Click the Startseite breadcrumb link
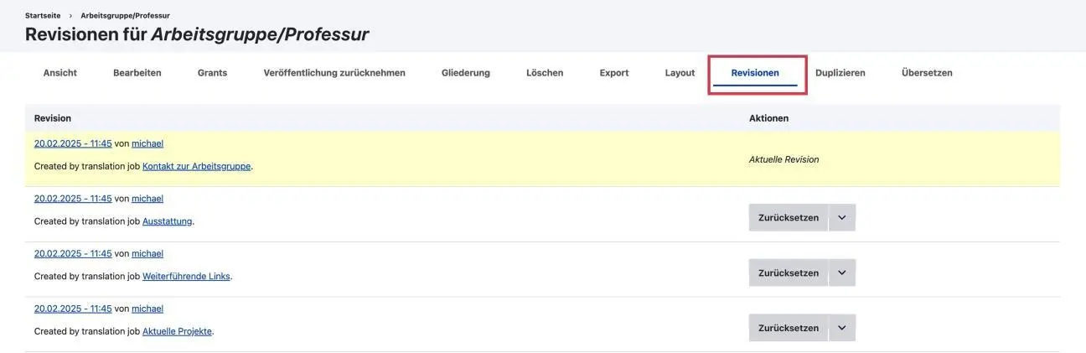 click(x=43, y=15)
